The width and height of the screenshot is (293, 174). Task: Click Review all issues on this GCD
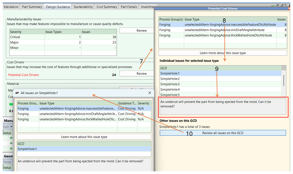223,133
